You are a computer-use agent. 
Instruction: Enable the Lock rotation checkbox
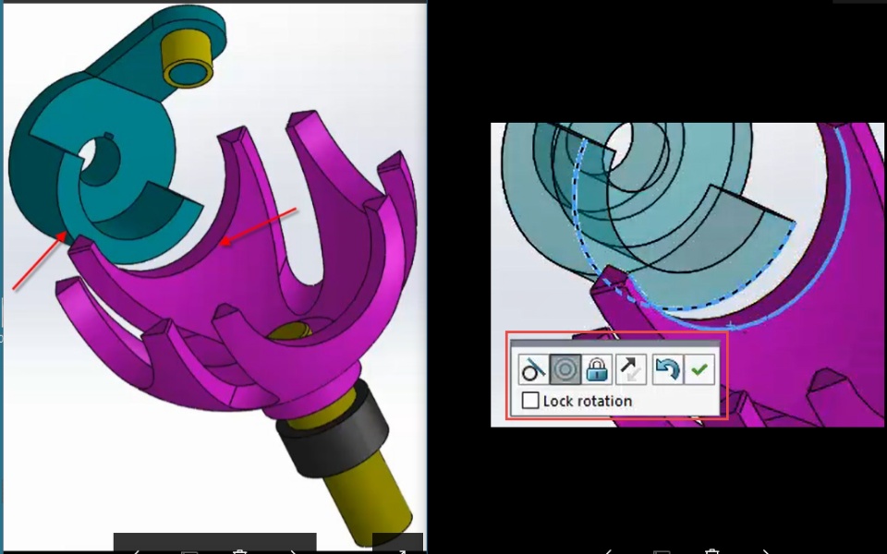tap(530, 400)
